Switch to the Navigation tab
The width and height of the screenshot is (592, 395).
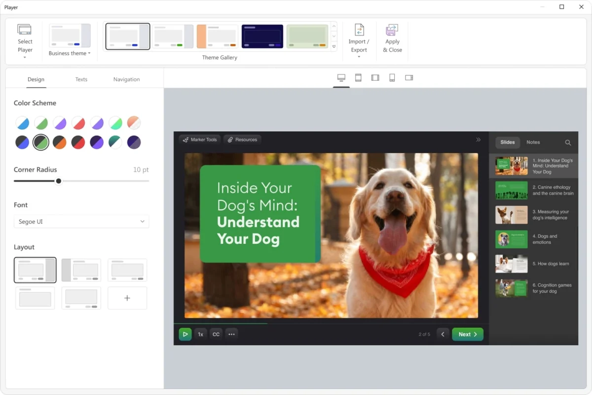pos(126,79)
